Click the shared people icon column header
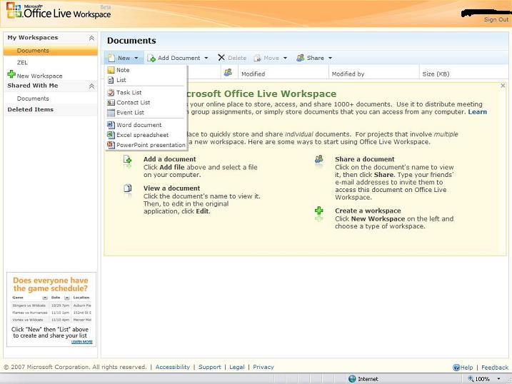512x384 pixels. tap(228, 73)
